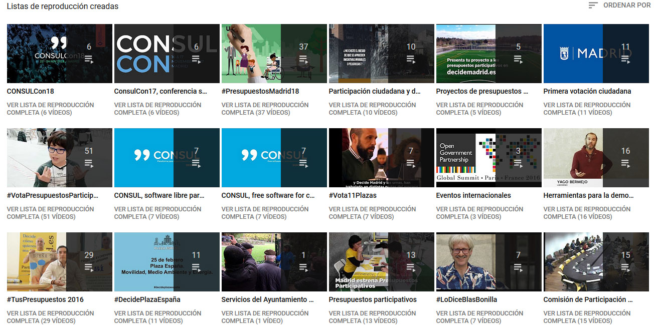Click playlist icon on Servicios del Ayuntamiento thumbnail
Screen dimensions: 659x331
coord(303,267)
